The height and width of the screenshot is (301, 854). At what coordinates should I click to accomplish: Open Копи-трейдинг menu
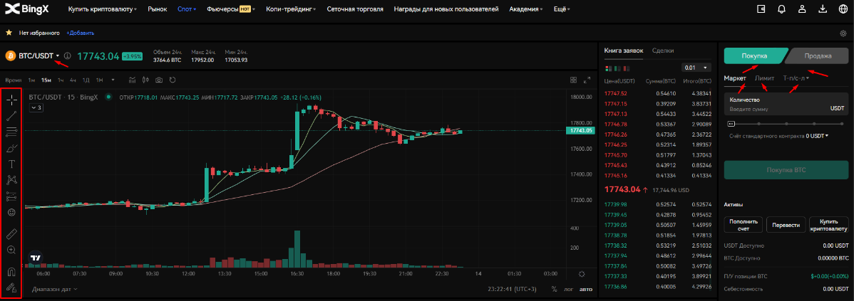[x=291, y=9]
